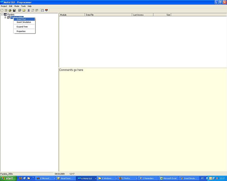Click the greyed Paste toolbar icon

click(x=37, y=10)
